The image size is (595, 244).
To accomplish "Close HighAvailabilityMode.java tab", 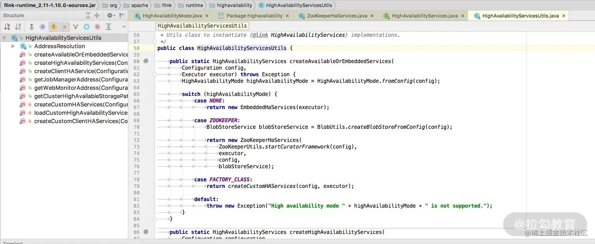I will [x=208, y=16].
